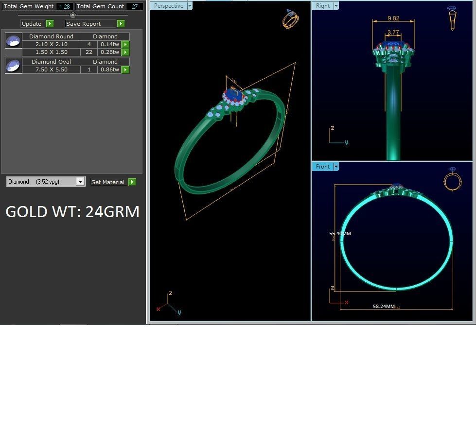This screenshot has height=446, width=476.
Task: Click the 2.10 X 2.10 size cell
Action: click(x=52, y=44)
